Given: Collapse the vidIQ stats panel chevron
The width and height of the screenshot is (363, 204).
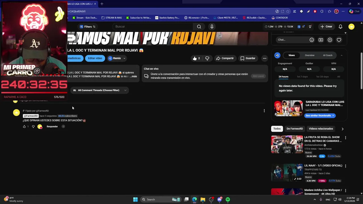Looking at the screenshot, I should [x=341, y=55].
